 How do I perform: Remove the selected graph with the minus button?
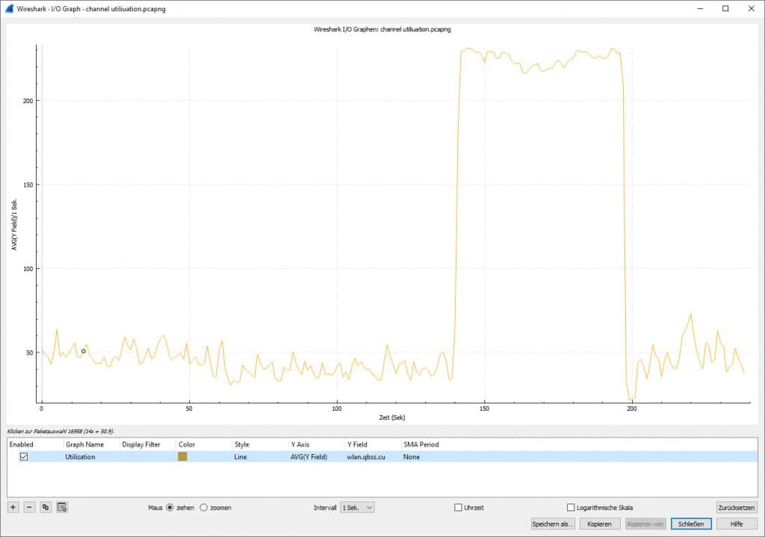29,507
